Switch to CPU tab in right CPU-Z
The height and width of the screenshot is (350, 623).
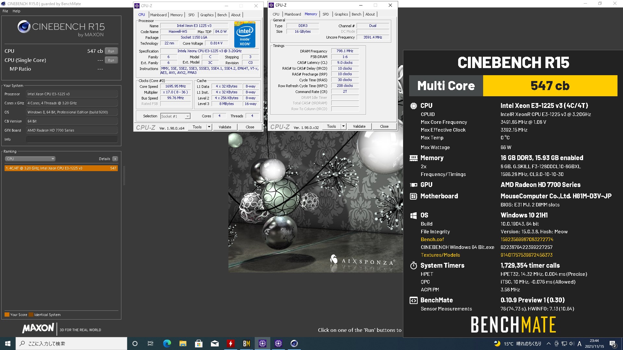pyautogui.click(x=276, y=14)
